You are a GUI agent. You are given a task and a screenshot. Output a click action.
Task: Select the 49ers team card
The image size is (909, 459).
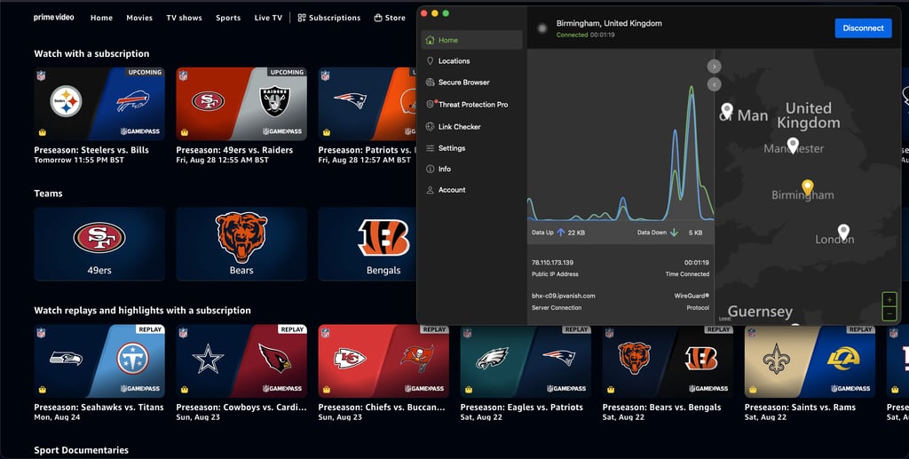click(99, 244)
